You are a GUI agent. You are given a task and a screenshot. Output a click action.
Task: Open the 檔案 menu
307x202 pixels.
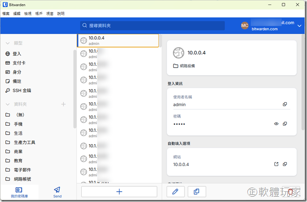pos(6,13)
